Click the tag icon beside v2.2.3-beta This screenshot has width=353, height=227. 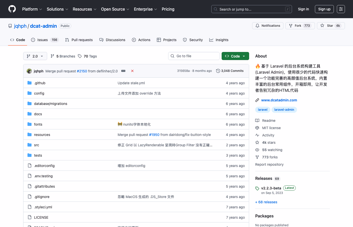click(257, 188)
